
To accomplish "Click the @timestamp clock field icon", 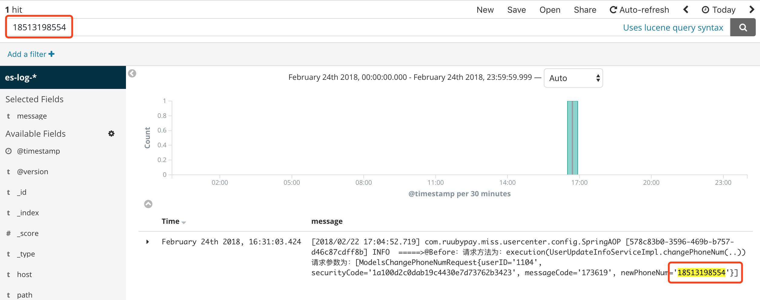I will tap(8, 151).
